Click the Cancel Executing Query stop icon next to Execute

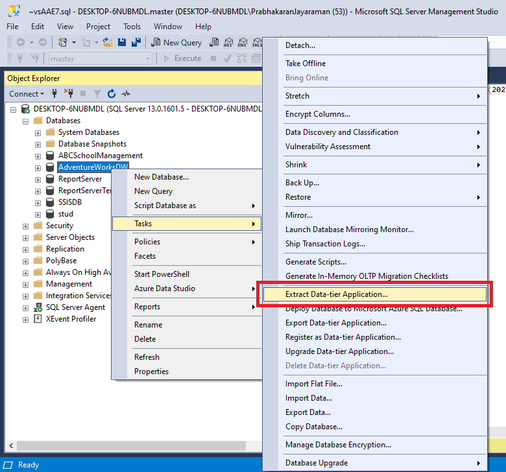point(213,58)
